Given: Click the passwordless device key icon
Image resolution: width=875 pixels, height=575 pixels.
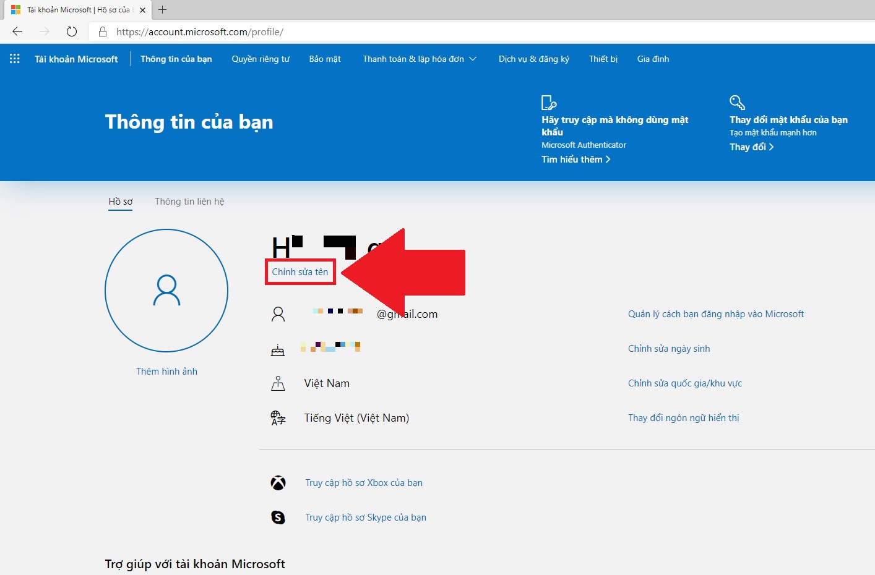Looking at the screenshot, I should (549, 103).
